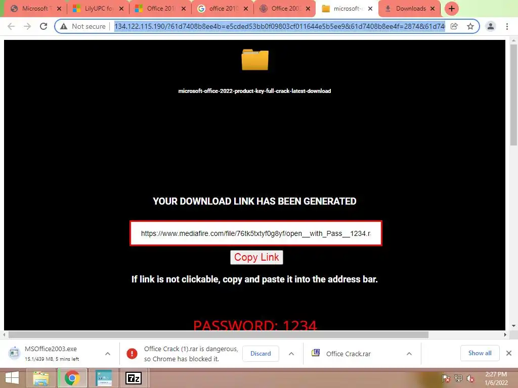Screen dimensions: 518x388
Task: Close the downloads bar
Action: click(509, 353)
